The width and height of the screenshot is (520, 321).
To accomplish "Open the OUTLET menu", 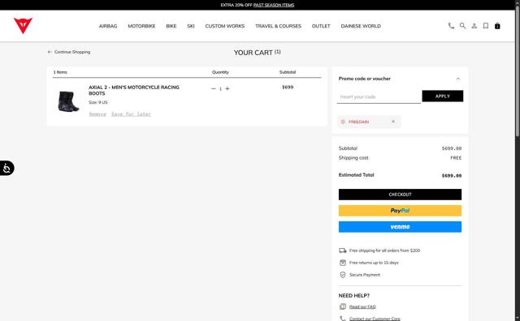I will [321, 26].
